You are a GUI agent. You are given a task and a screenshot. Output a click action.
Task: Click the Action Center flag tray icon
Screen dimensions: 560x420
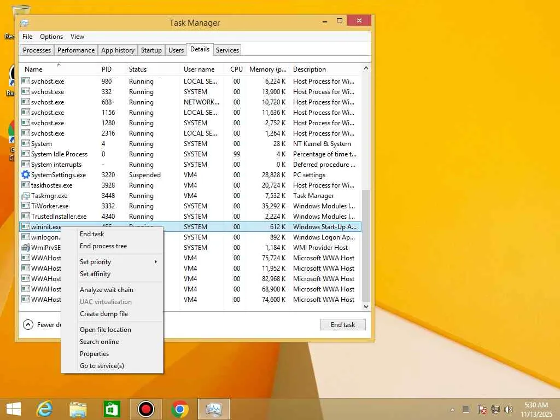pyautogui.click(x=482, y=410)
